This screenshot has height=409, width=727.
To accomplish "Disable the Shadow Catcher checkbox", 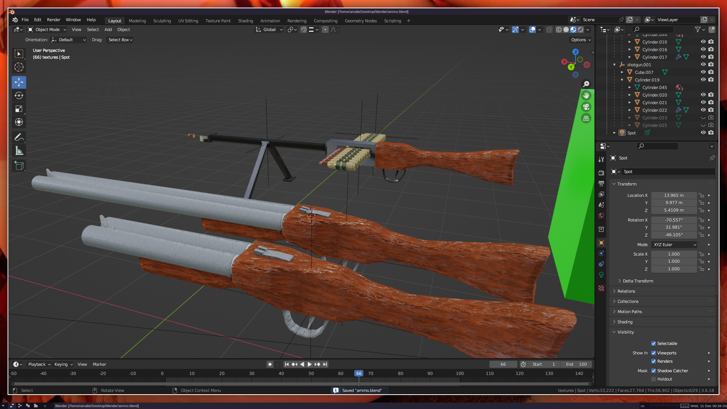I will click(654, 371).
